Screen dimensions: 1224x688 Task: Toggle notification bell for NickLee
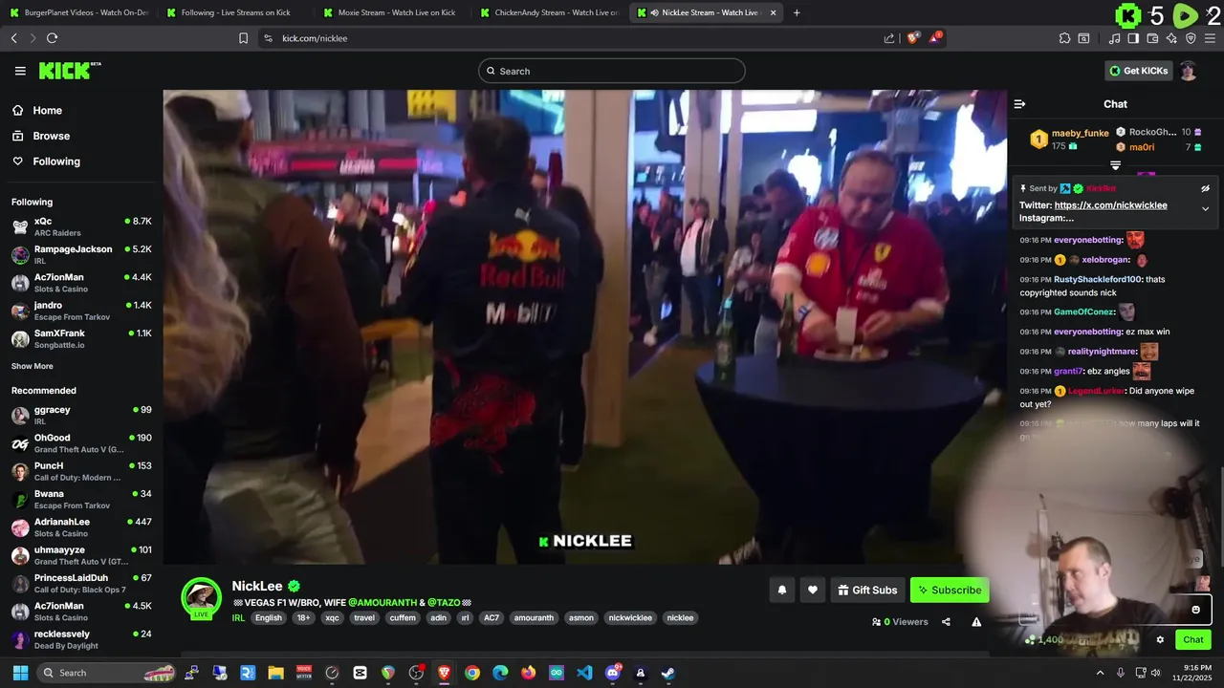click(781, 591)
